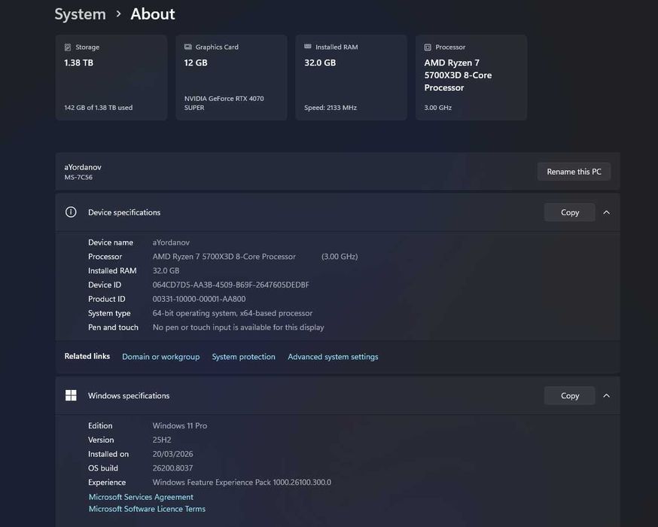Click the Windows Feature Experience Pack value
This screenshot has height=527, width=658.
pyautogui.click(x=242, y=483)
